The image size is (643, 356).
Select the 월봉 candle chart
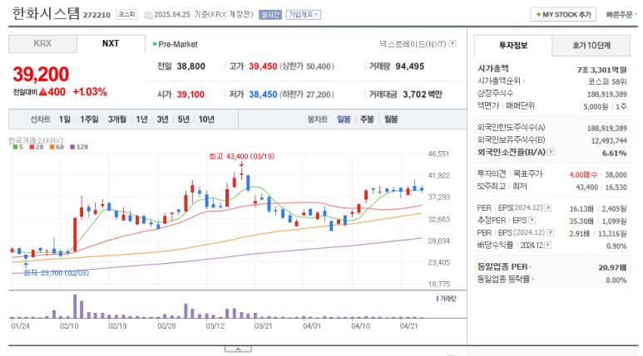point(391,119)
